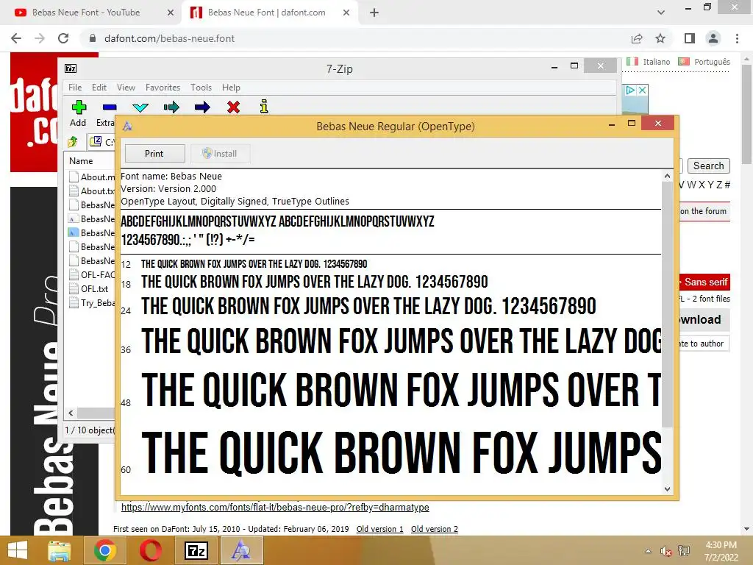Show hidden system tray icons
Viewport: 753px width, 565px height.
tap(649, 551)
